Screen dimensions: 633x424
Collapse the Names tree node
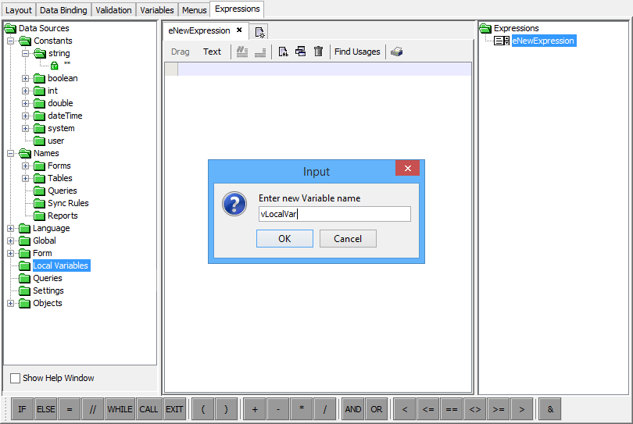tap(11, 153)
